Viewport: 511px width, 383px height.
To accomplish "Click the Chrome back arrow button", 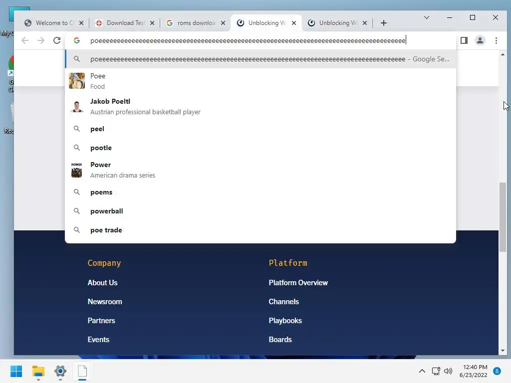I will 25,40.
